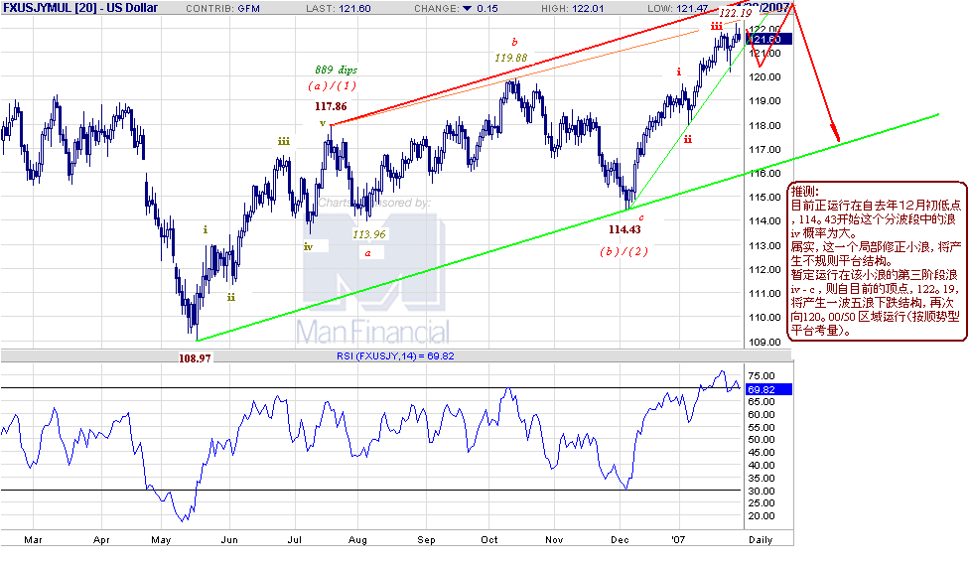The height and width of the screenshot is (566, 970).
Task: Click the 109.00 price axis label
Action: (x=767, y=342)
